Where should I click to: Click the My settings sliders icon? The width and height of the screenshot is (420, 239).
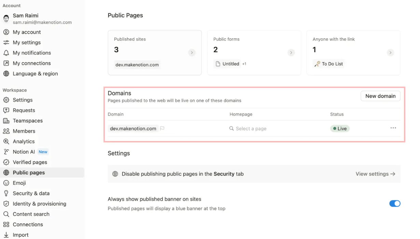(x=6, y=42)
